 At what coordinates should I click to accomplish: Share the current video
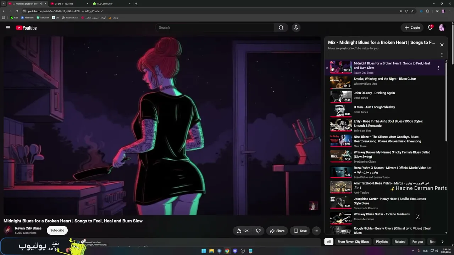[x=277, y=231]
